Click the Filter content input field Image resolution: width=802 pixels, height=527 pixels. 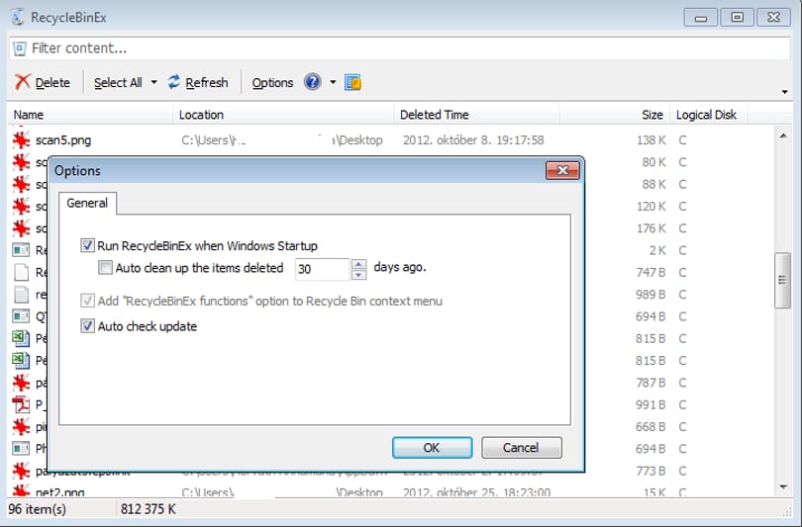click(399, 48)
